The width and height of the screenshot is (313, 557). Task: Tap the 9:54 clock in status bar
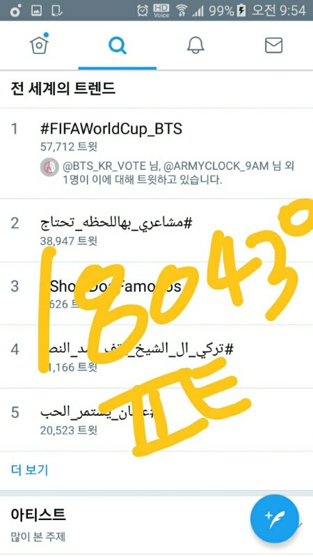pyautogui.click(x=292, y=10)
